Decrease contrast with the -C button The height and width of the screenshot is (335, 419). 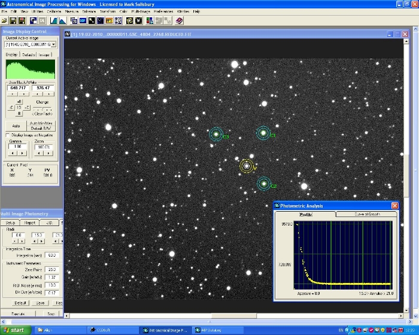[x=11, y=108]
